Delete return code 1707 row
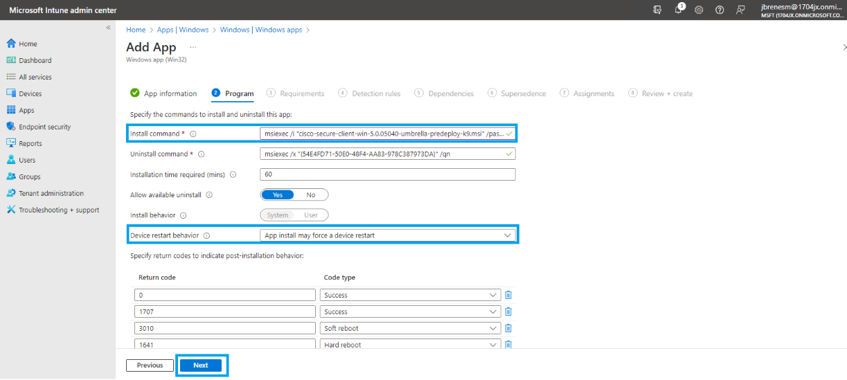This screenshot has width=847, height=380. tap(508, 311)
